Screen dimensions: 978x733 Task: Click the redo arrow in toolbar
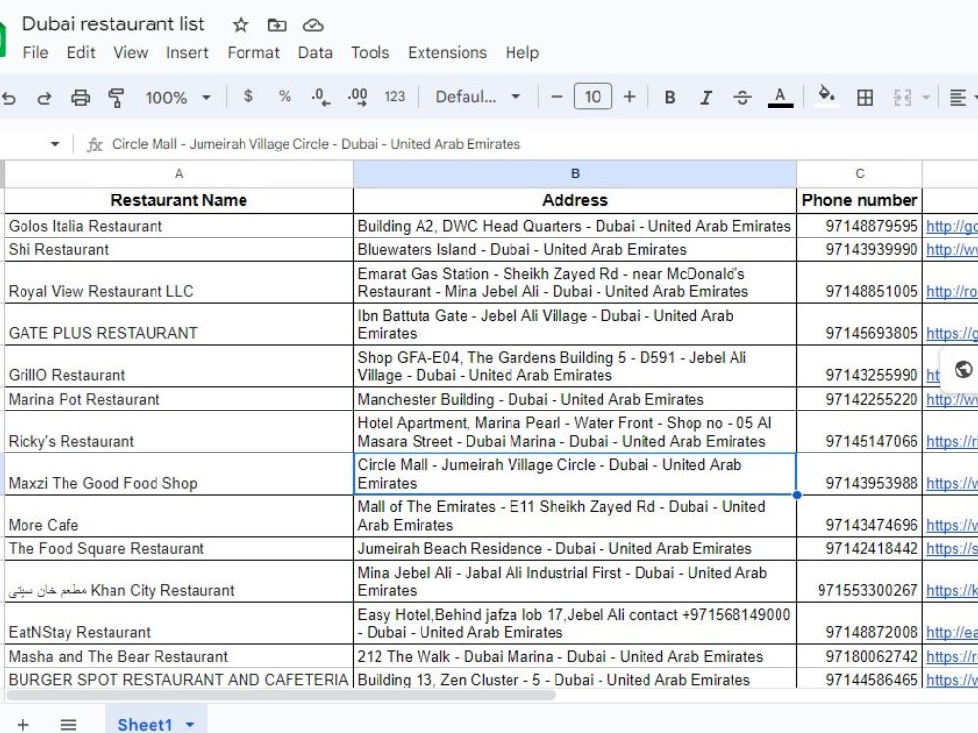tap(44, 97)
